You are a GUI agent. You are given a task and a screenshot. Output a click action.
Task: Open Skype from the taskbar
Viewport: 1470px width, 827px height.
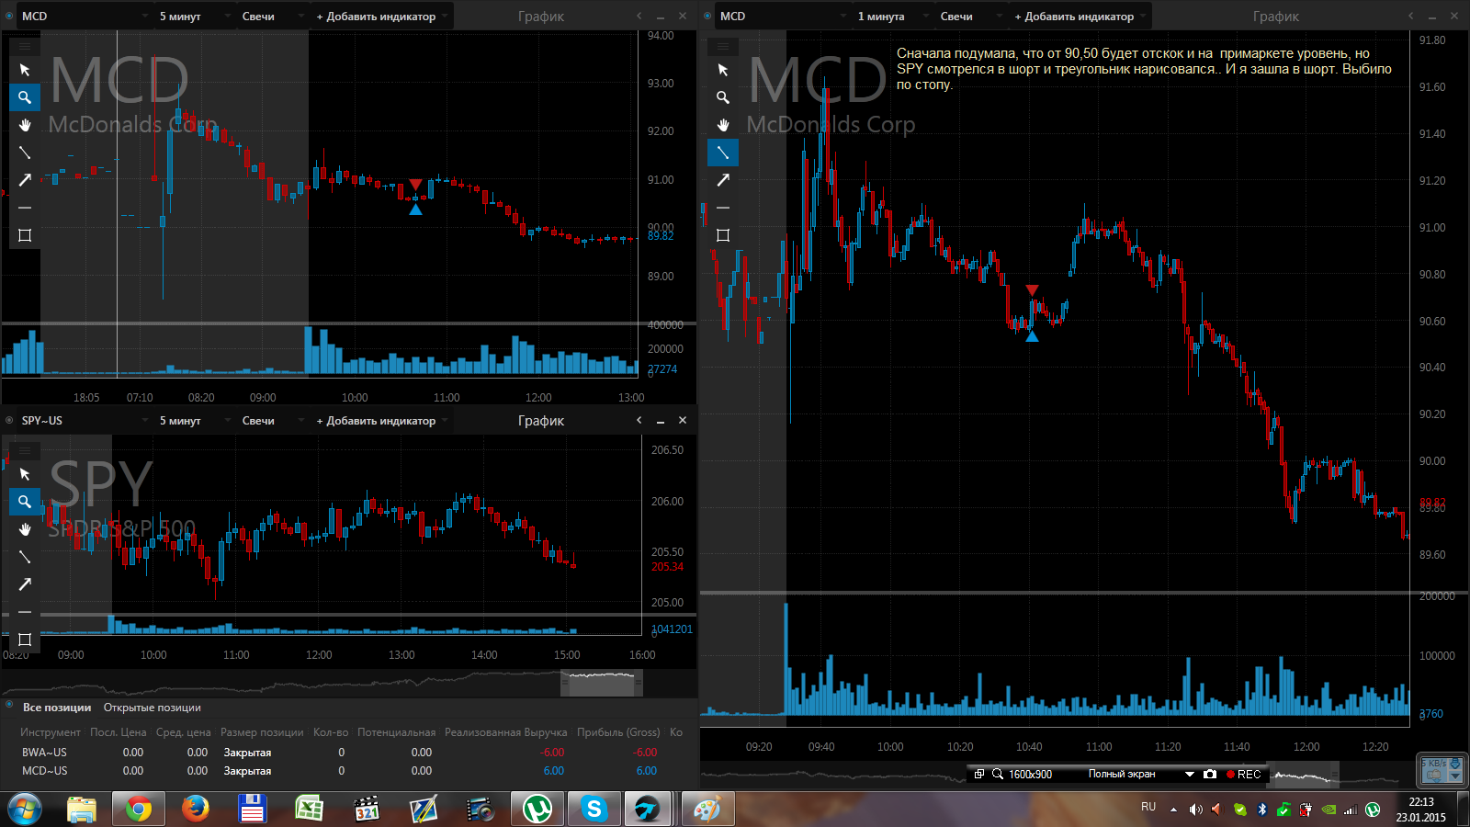pyautogui.click(x=594, y=809)
